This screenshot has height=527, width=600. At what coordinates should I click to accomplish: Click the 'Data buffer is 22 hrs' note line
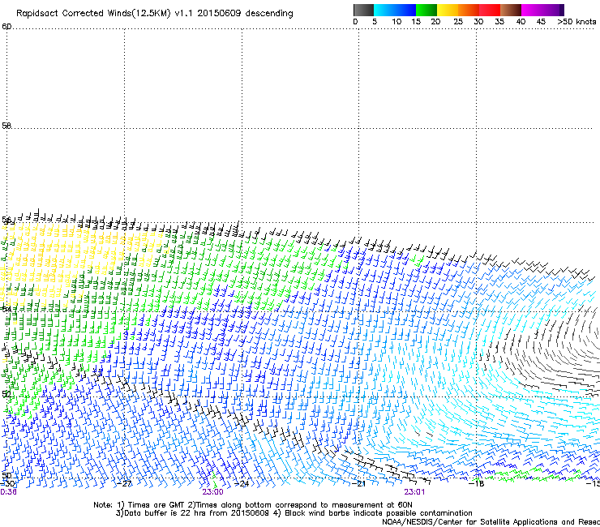click(294, 513)
